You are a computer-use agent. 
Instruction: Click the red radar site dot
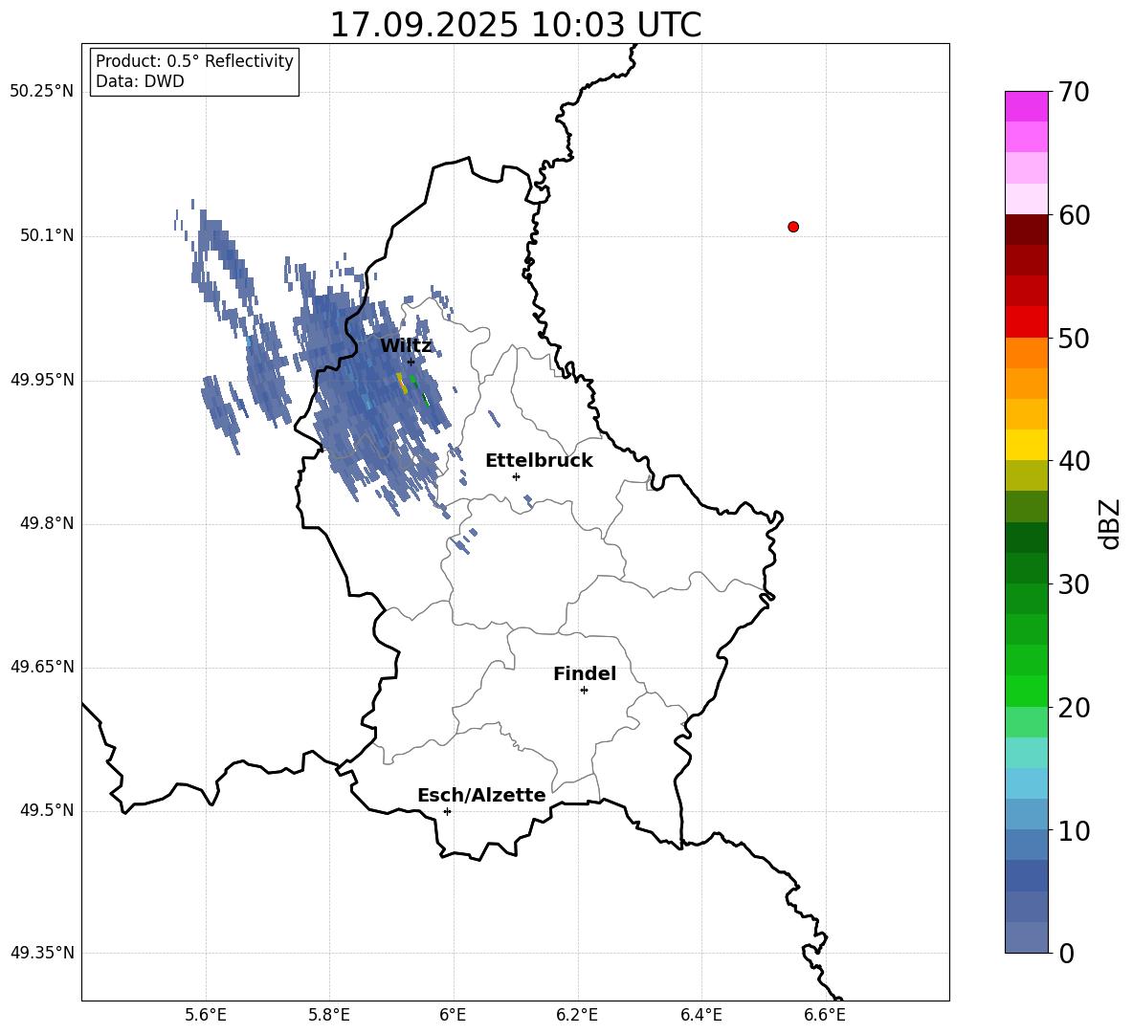[x=792, y=227]
